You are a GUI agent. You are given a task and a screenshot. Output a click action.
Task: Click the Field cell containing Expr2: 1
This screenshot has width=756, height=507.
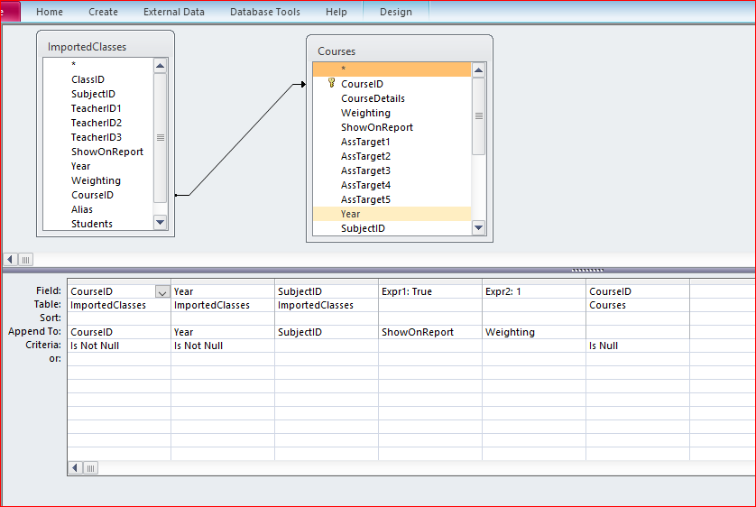click(534, 291)
